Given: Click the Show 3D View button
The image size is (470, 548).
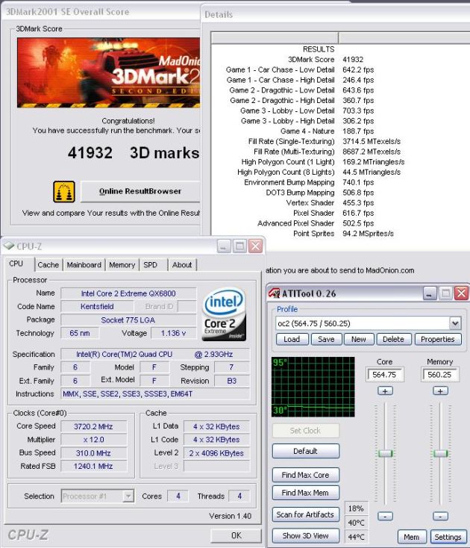Looking at the screenshot, I should click(306, 536).
